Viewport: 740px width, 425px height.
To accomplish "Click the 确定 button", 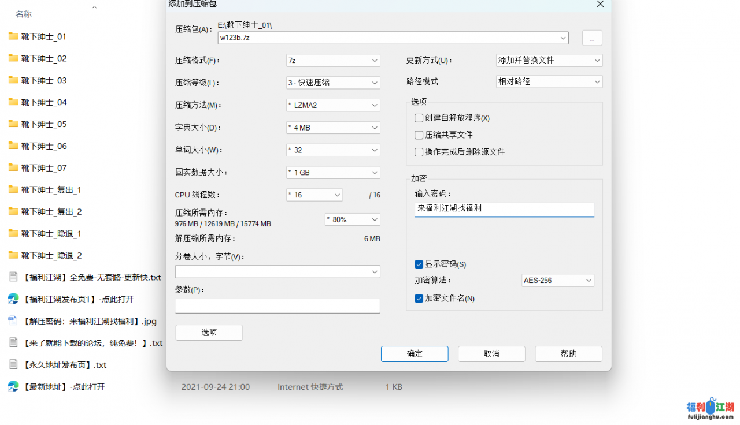I will [x=415, y=354].
